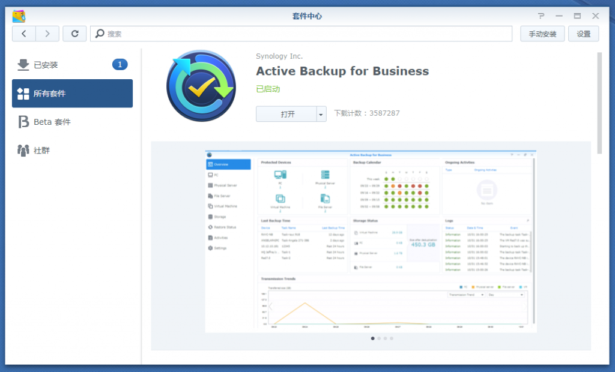The image size is (615, 372).
Task: Open 社群 in the sidebar
Action: [73, 151]
